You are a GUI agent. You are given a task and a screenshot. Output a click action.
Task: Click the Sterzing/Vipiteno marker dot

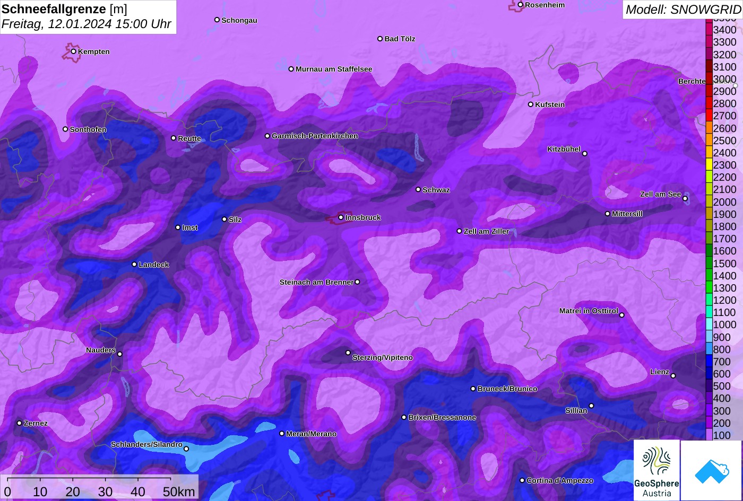click(348, 353)
